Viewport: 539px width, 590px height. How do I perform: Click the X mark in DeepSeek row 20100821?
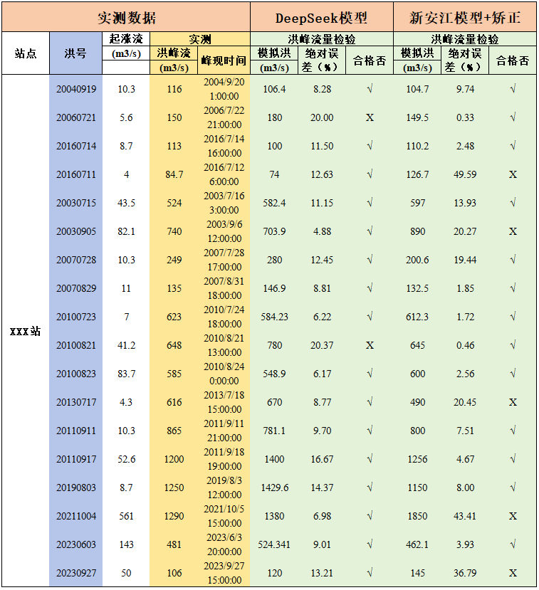tap(370, 345)
